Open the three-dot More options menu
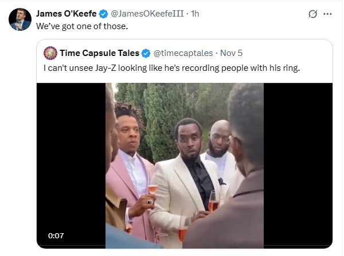The height and width of the screenshot is (256, 344). tap(328, 14)
